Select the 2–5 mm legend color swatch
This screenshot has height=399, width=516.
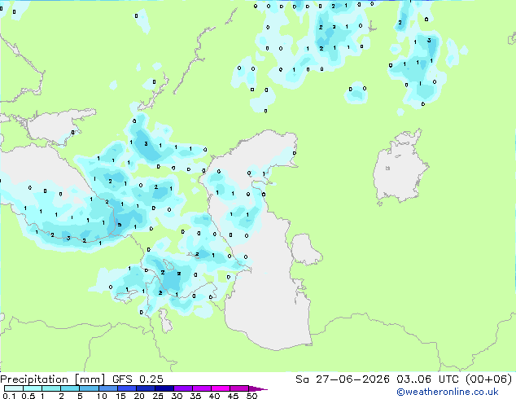tap(70, 388)
